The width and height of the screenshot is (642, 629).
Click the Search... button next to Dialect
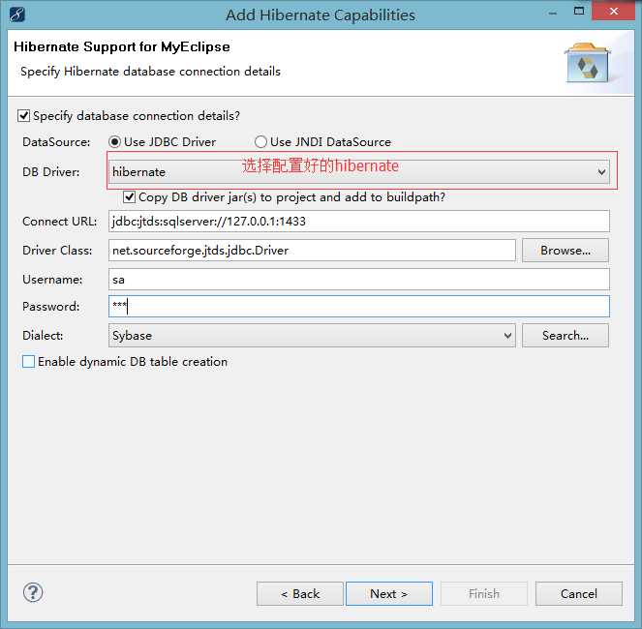(566, 336)
